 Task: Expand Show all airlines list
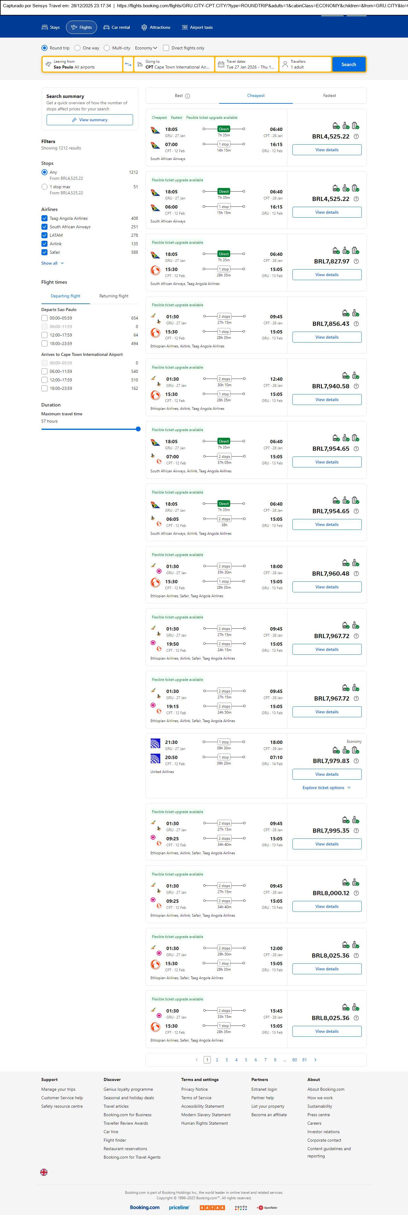52,263
